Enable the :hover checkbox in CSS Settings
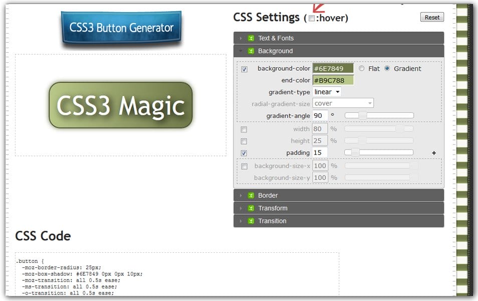This screenshot has width=478, height=301. coord(313,17)
